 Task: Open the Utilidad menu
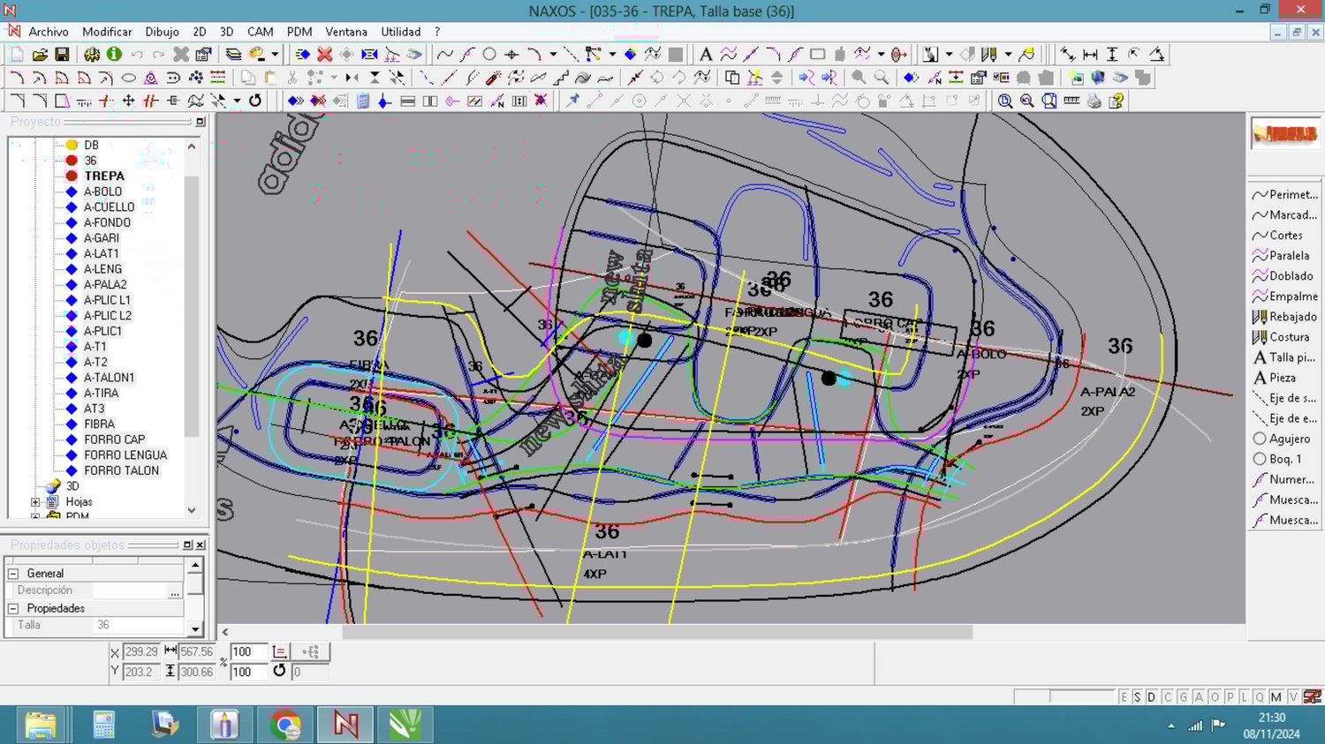tap(401, 32)
